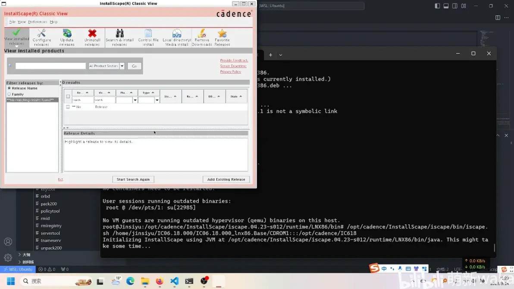This screenshot has height=289, width=514.
Task: Click the product search text field
Action: coord(50,66)
